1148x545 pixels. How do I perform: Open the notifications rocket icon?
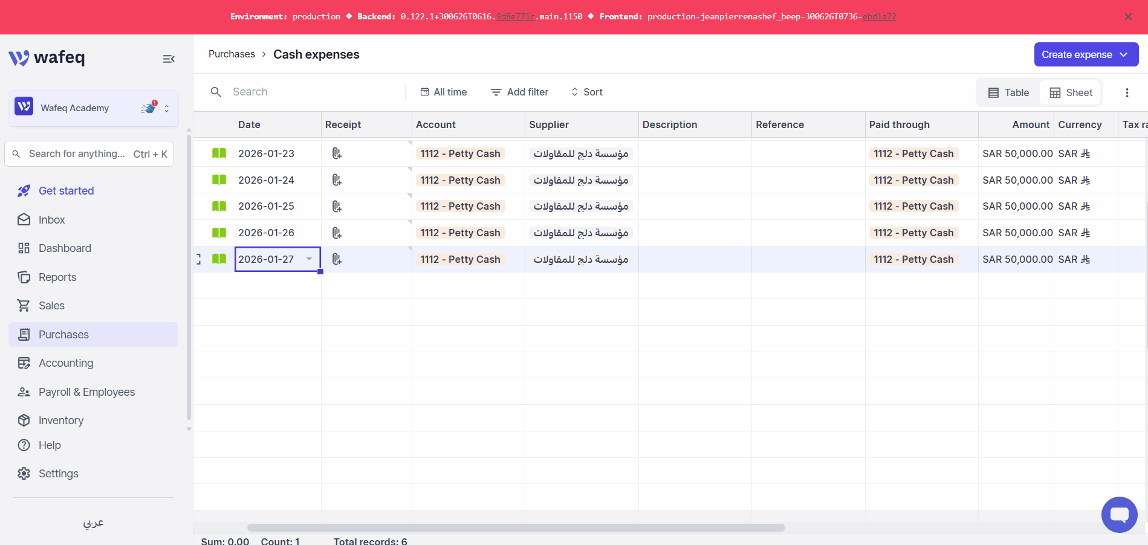pyautogui.click(x=148, y=108)
